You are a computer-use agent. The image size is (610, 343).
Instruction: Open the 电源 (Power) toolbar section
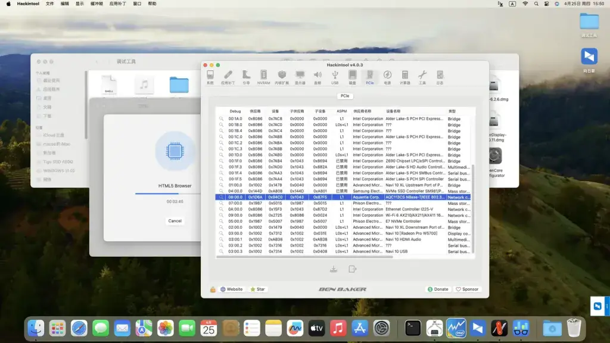click(x=387, y=77)
